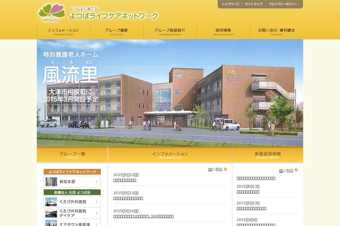Open the インフォメーション navigation menu
Screen dimensions: 340x226
pyautogui.click(x=63, y=32)
